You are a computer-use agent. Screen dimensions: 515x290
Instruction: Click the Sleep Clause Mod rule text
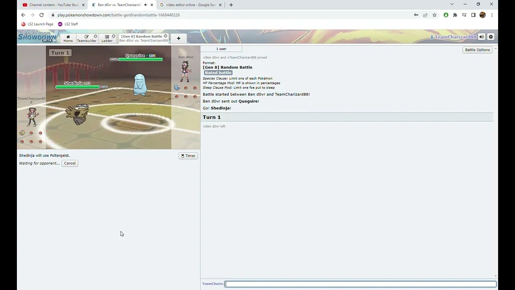239,88
